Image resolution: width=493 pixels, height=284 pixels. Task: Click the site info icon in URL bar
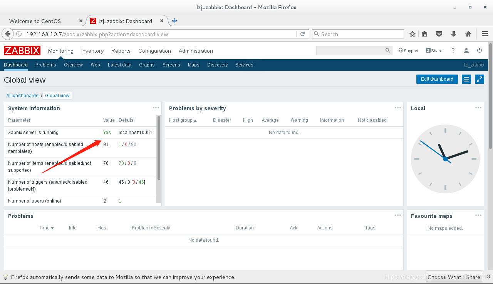(19, 34)
